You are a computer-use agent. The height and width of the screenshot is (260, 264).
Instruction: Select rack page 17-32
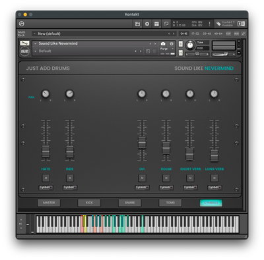(195, 34)
